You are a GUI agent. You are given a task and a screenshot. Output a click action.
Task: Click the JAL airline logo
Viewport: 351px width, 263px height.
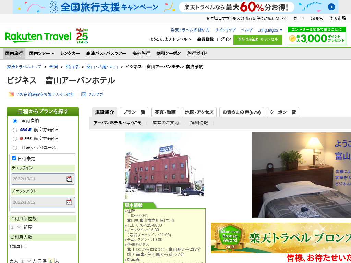click(26, 138)
